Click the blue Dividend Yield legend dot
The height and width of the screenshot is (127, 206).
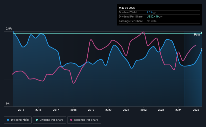8,120
